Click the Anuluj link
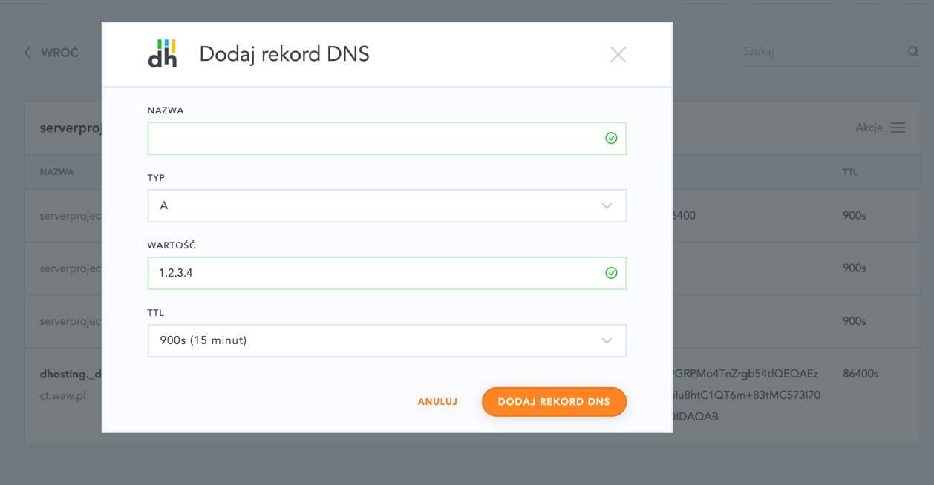 [437, 402]
